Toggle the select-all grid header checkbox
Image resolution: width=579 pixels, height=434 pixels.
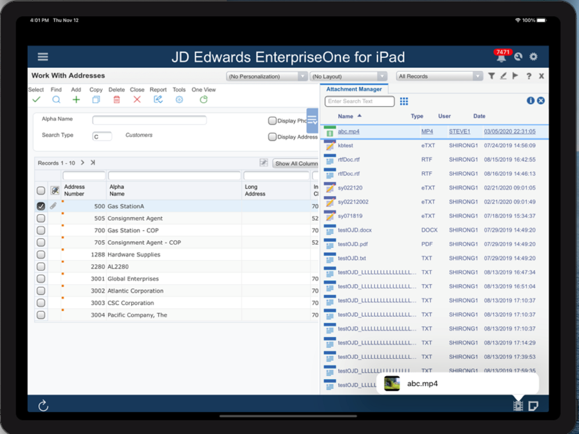[41, 190]
